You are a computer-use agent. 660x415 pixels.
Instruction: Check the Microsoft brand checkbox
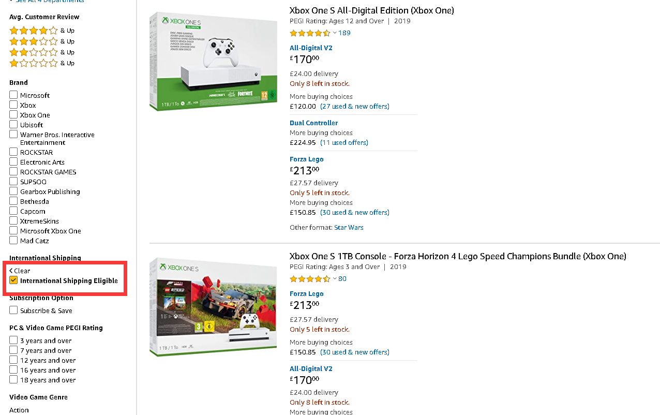(x=13, y=95)
